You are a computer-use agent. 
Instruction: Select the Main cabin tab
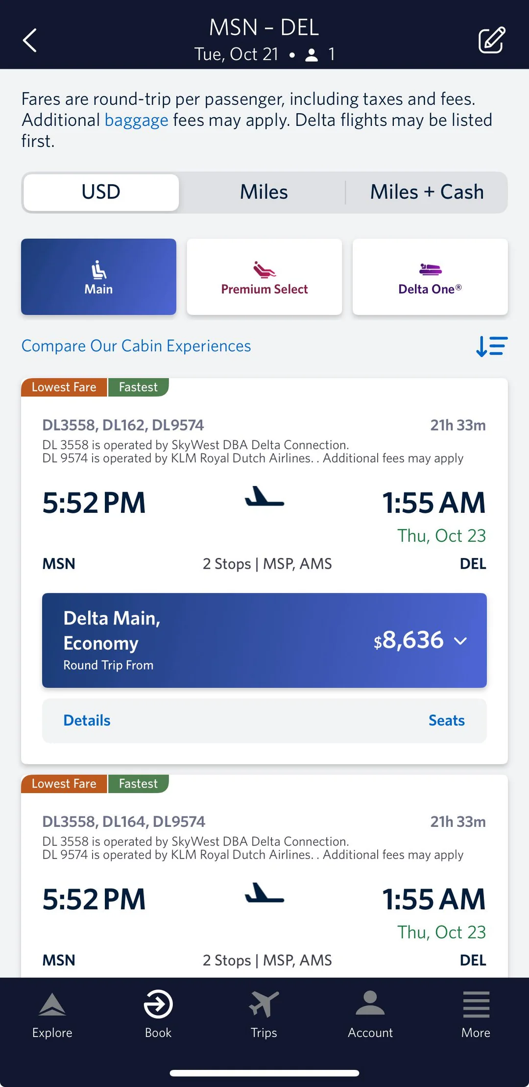98,277
